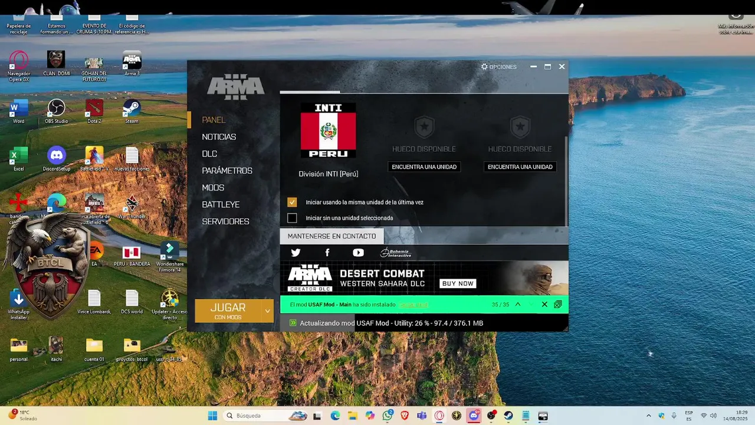
Task: Open the Bohemia Interactive logo link
Action: (395, 253)
